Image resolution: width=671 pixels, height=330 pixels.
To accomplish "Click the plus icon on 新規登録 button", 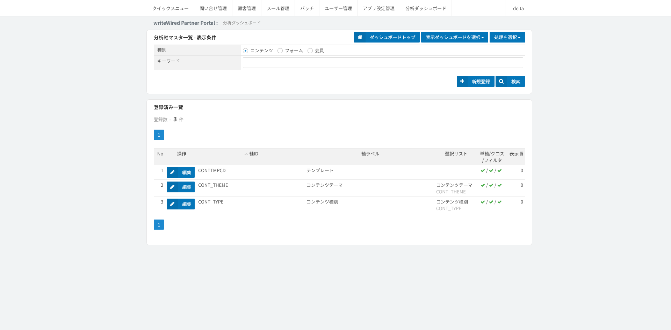I will (462, 81).
